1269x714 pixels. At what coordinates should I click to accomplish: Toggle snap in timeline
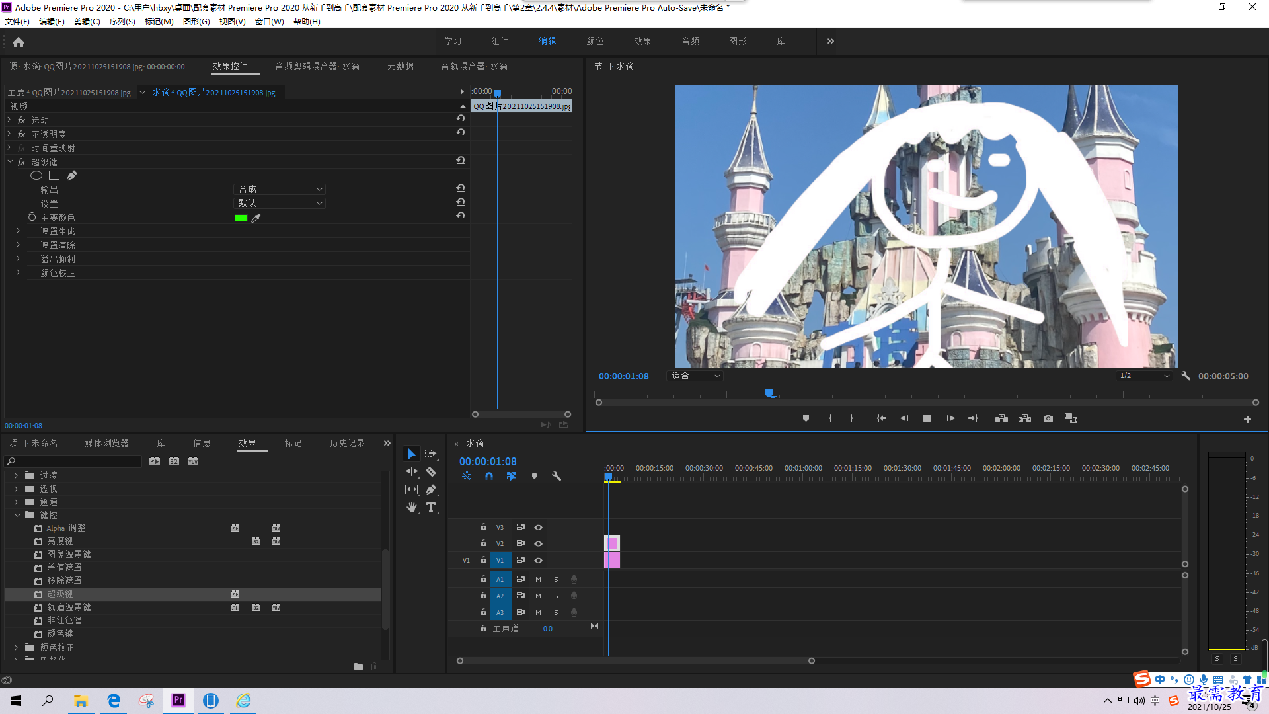click(489, 476)
